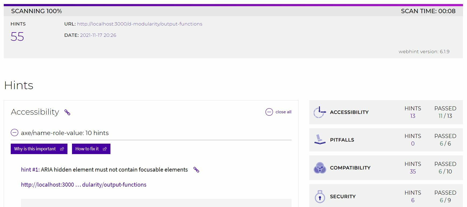
Task: Open the scanned URL link in the header
Action: pyautogui.click(x=140, y=24)
